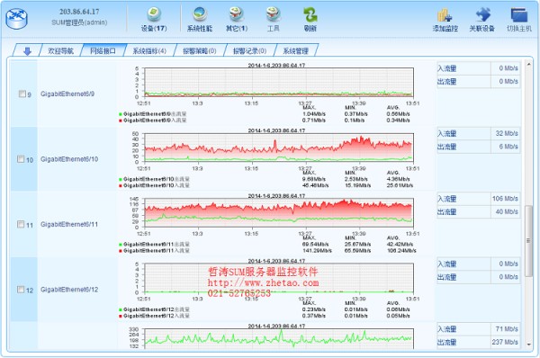The width and height of the screenshot is (540, 358).
Task: Expand the blue down-arrow tab
Action: click(27, 51)
